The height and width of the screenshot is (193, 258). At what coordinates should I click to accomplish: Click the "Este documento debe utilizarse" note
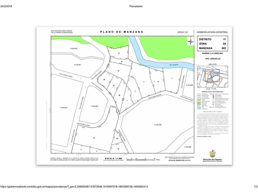pyautogui.click(x=61, y=31)
